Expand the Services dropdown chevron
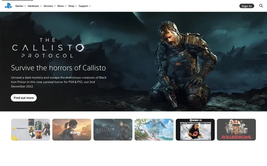 [x=55, y=6]
